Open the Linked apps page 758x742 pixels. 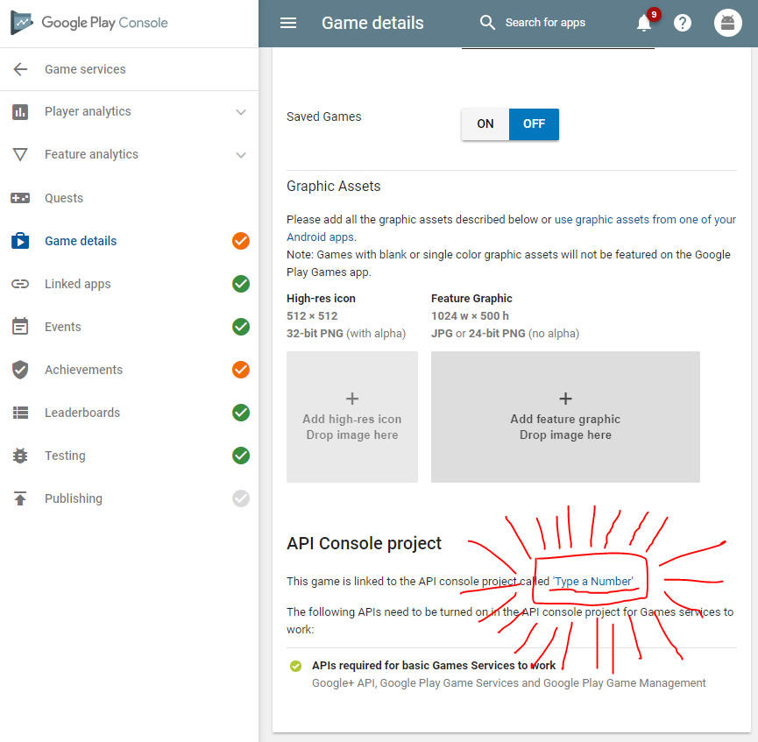(x=78, y=284)
